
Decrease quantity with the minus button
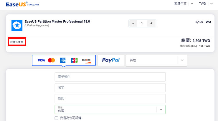click(133, 23)
